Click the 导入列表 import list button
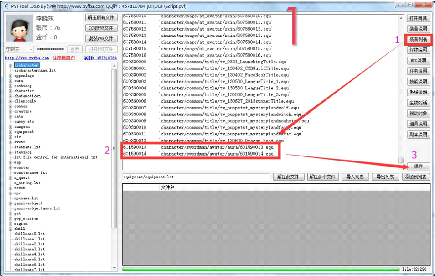The width and height of the screenshot is (435, 276). (x=354, y=177)
